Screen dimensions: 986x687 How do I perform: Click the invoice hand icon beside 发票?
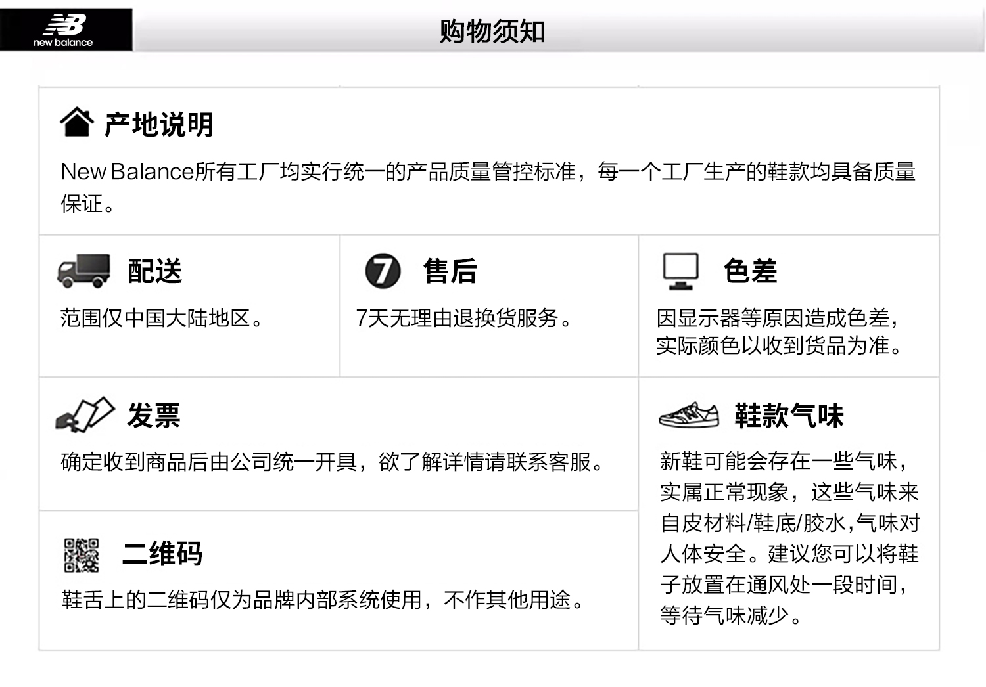pyautogui.click(x=85, y=414)
